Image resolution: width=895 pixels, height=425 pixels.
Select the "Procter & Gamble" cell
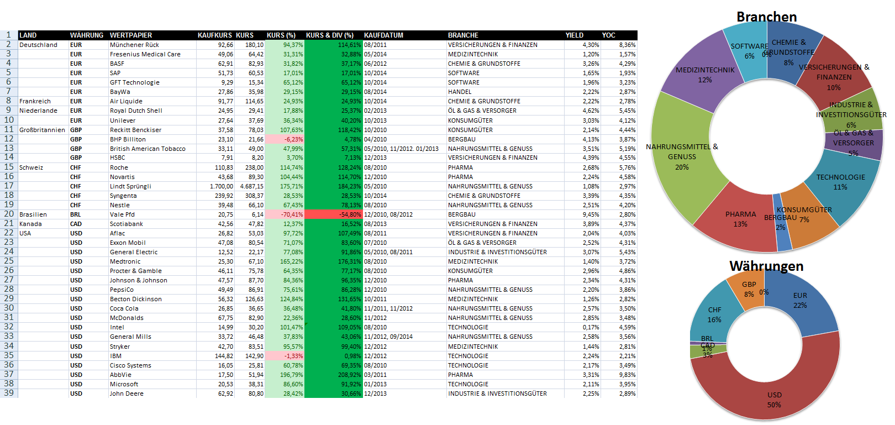152,271
